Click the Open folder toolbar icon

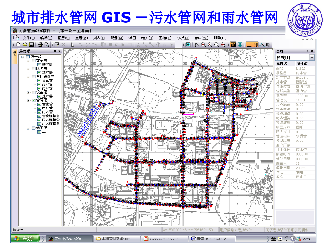coord(25,45)
